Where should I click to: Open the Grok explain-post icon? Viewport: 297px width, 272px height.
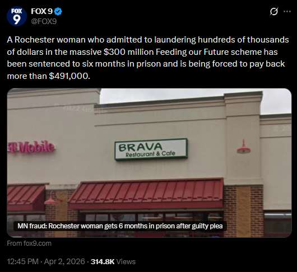(274, 12)
